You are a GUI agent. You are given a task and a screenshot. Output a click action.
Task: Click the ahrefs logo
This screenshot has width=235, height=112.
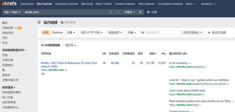tap(9, 4)
